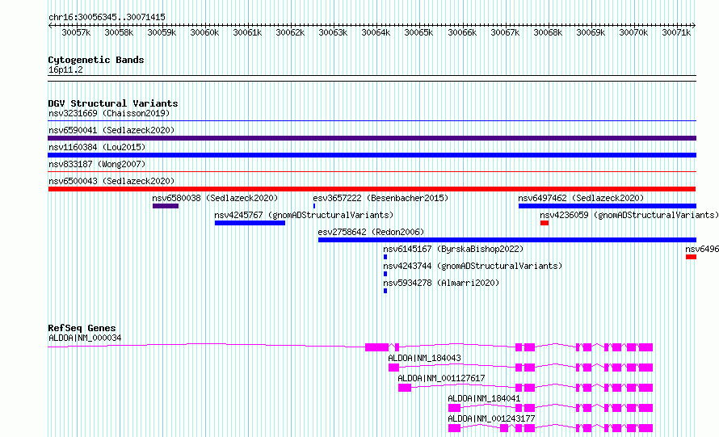Open the nsv6590041 (Sedlazeck2020) label

coord(111,130)
